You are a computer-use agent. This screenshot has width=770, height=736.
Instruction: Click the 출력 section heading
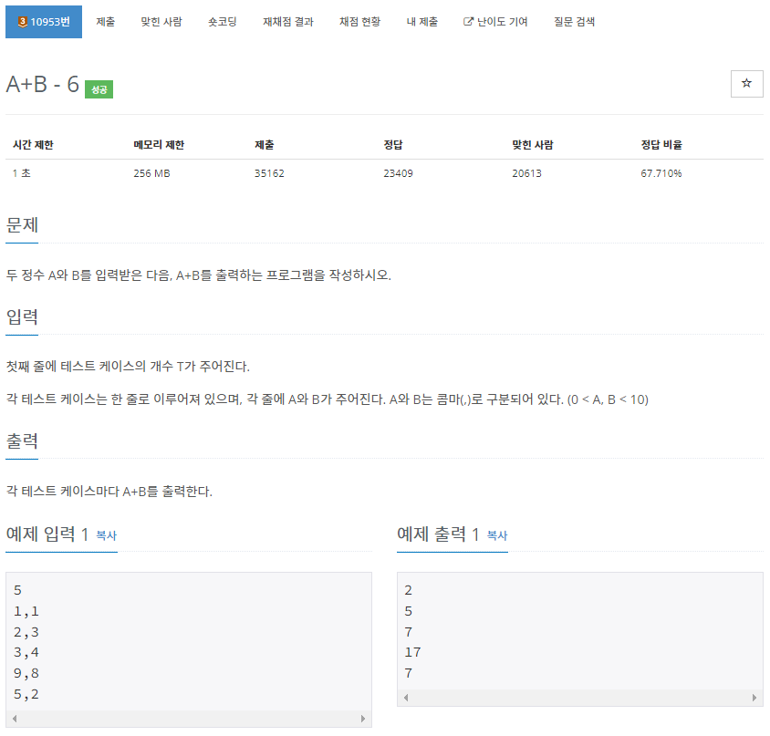[22, 441]
